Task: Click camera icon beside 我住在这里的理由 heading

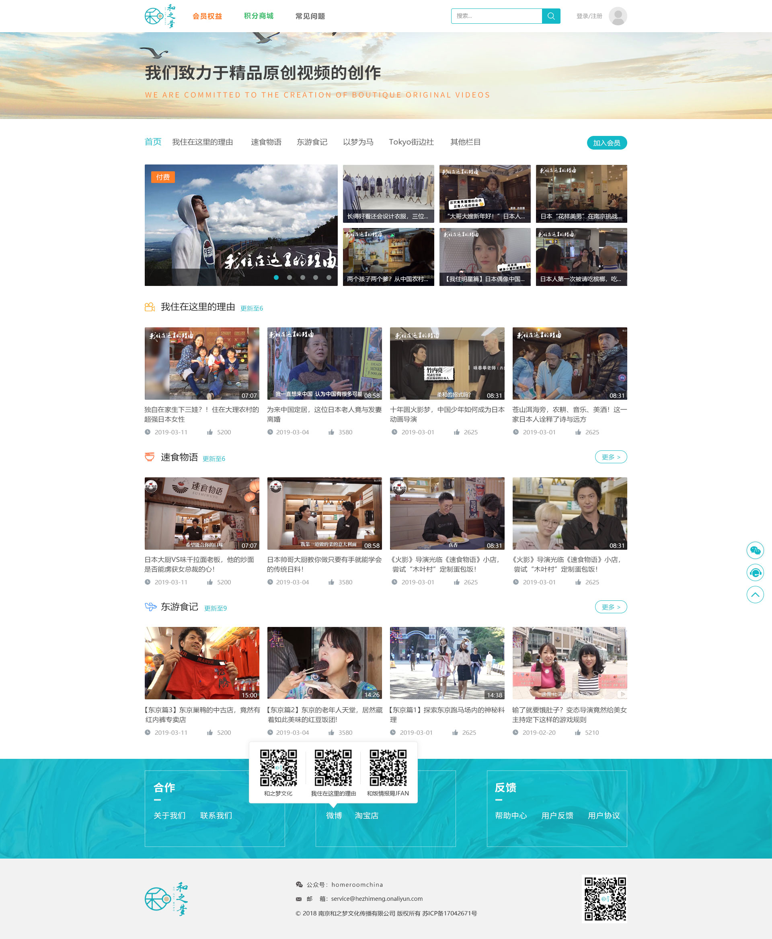Action: tap(150, 307)
